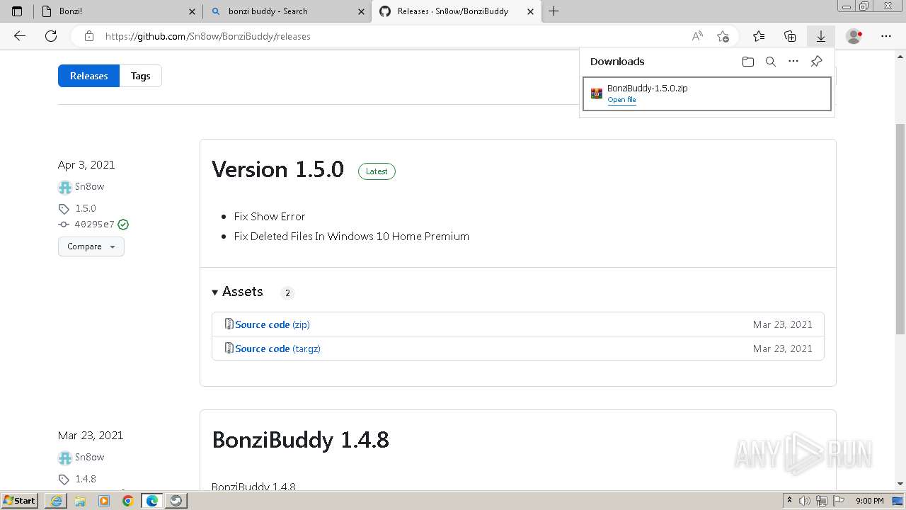Click the 1.5.0 tag icon
The height and width of the screenshot is (510, 906).
pyautogui.click(x=64, y=209)
